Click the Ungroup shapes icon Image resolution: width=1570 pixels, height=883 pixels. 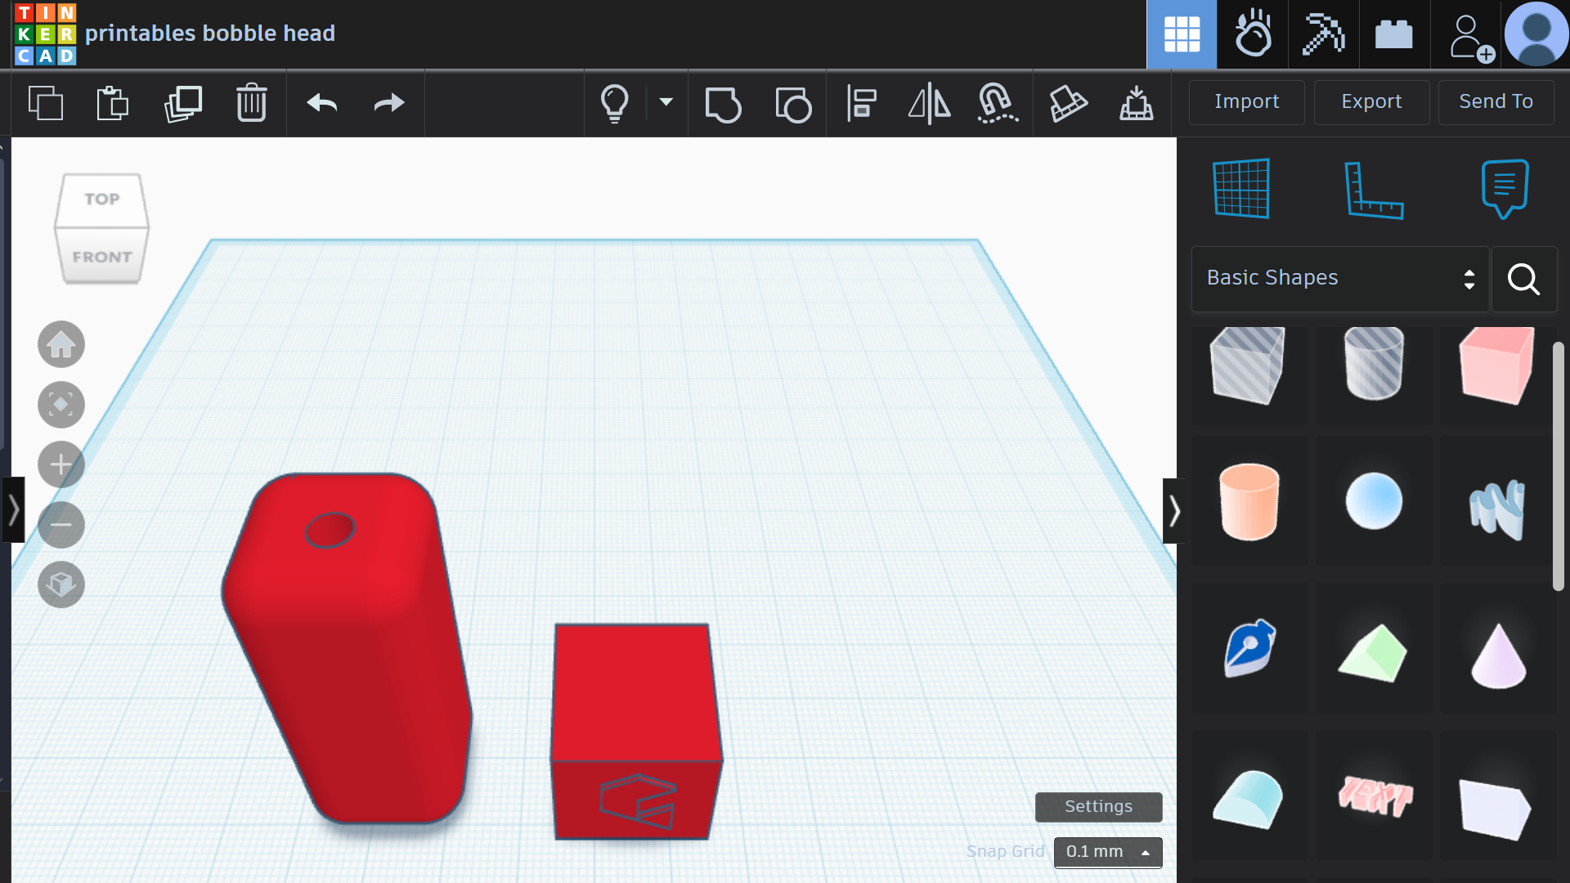pyautogui.click(x=793, y=104)
